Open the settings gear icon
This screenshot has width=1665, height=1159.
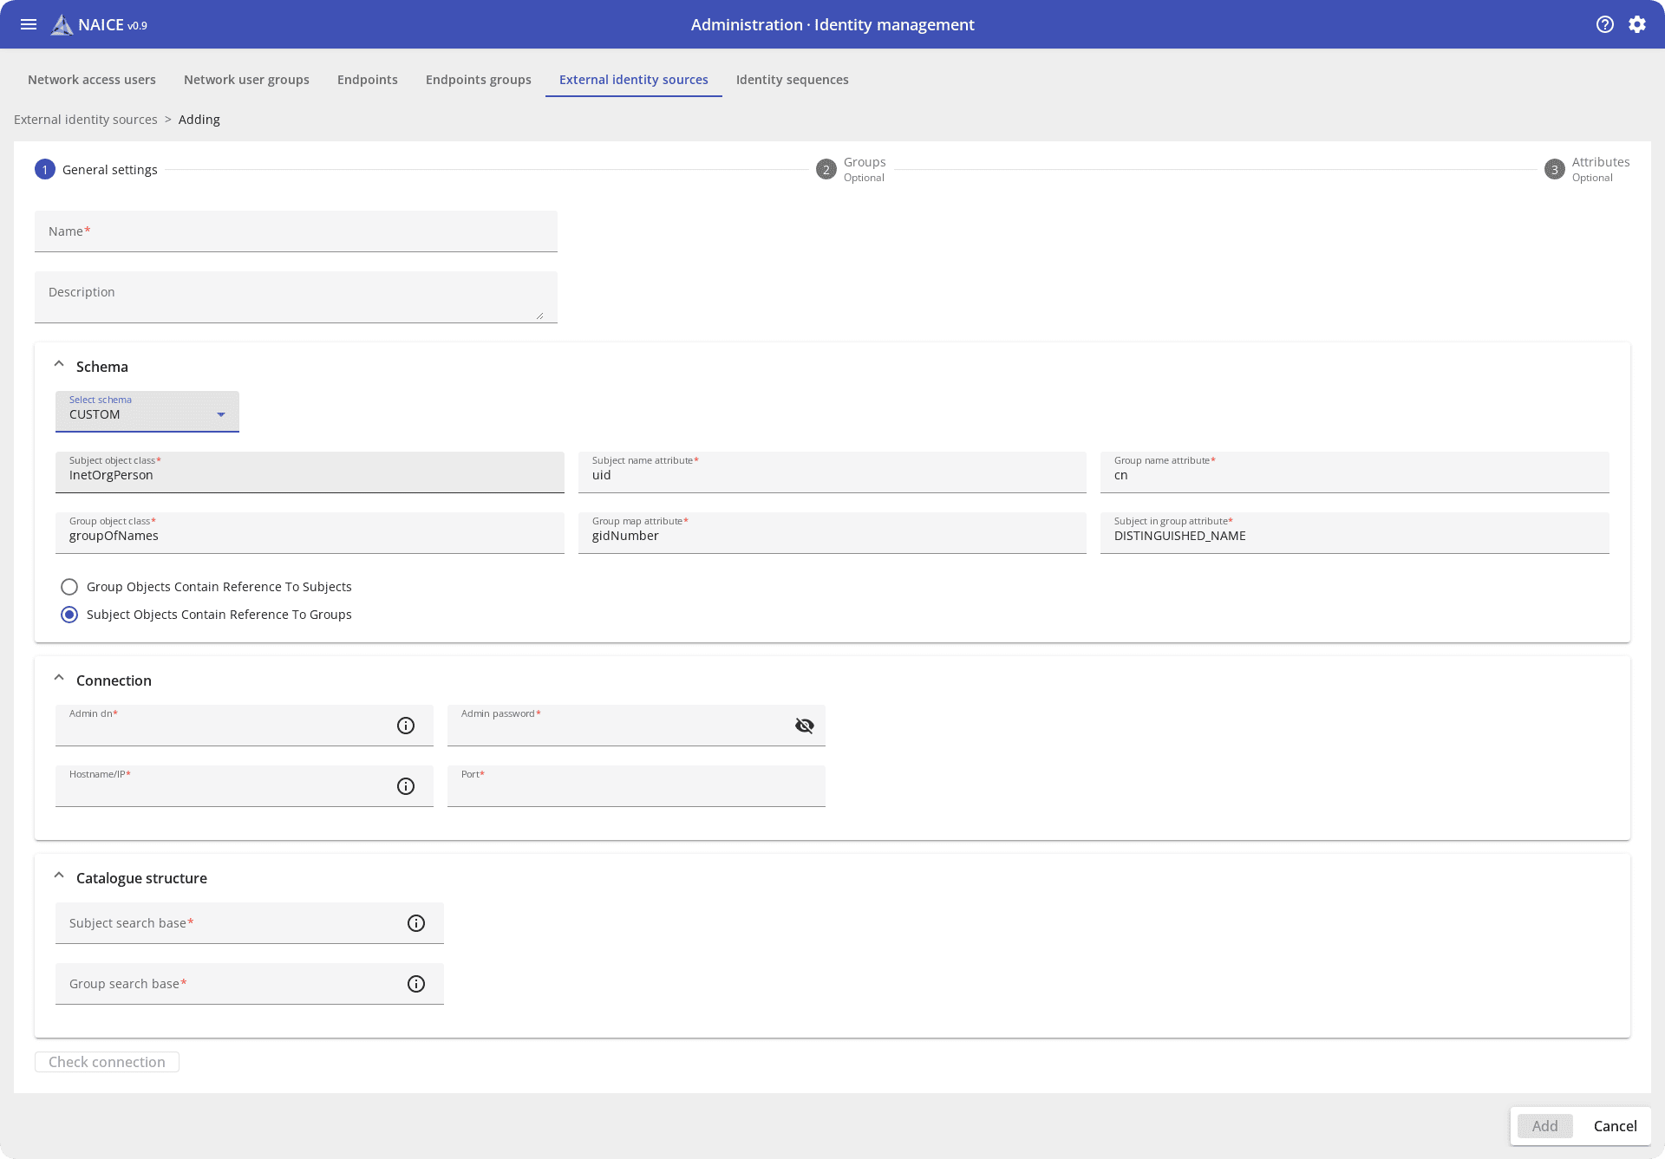[x=1637, y=24]
